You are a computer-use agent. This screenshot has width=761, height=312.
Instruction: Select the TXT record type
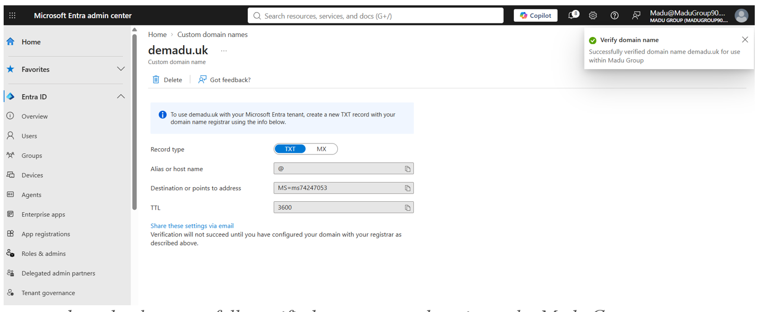point(290,149)
